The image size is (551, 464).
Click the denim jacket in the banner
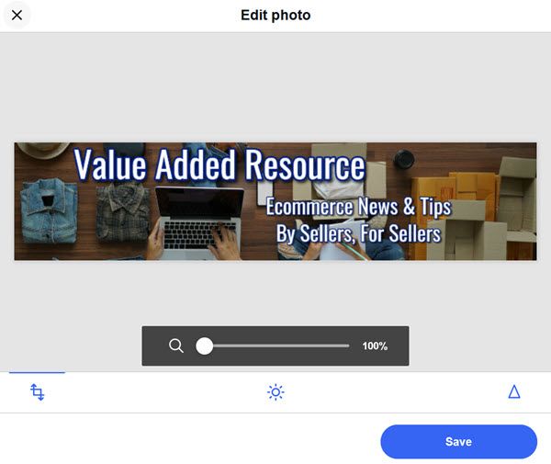pyautogui.click(x=49, y=210)
